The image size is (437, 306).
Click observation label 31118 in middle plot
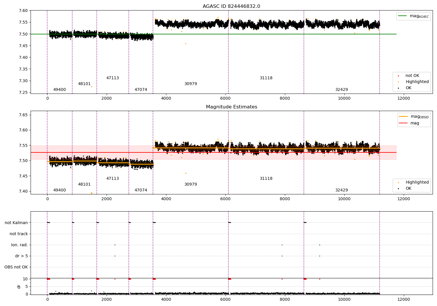[266, 179]
